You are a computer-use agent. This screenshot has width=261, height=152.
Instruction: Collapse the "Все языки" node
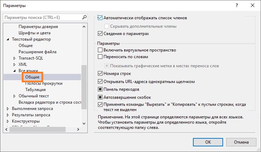(14, 71)
